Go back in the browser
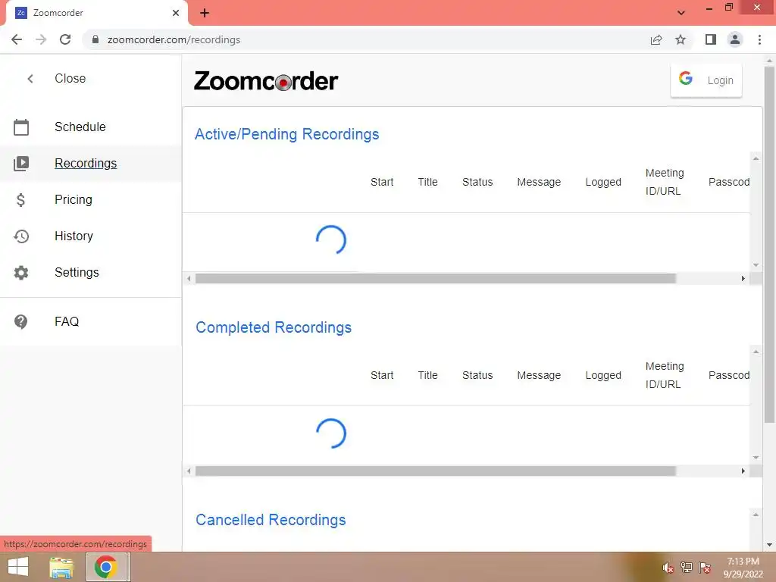Viewport: 776px width, 582px height. pos(17,39)
